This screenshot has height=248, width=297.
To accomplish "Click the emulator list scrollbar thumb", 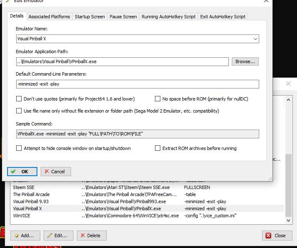I will pos(288,185).
